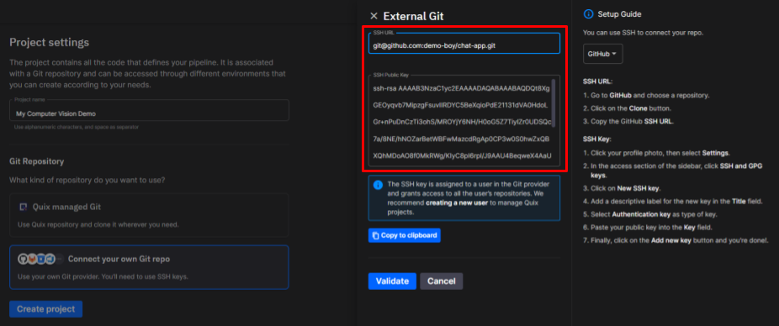
Task: Click the "Project settings" heading
Action: coord(49,42)
